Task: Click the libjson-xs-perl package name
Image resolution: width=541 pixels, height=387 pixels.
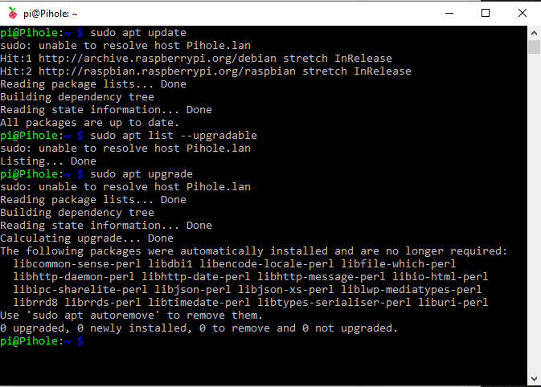Action: [286, 290]
